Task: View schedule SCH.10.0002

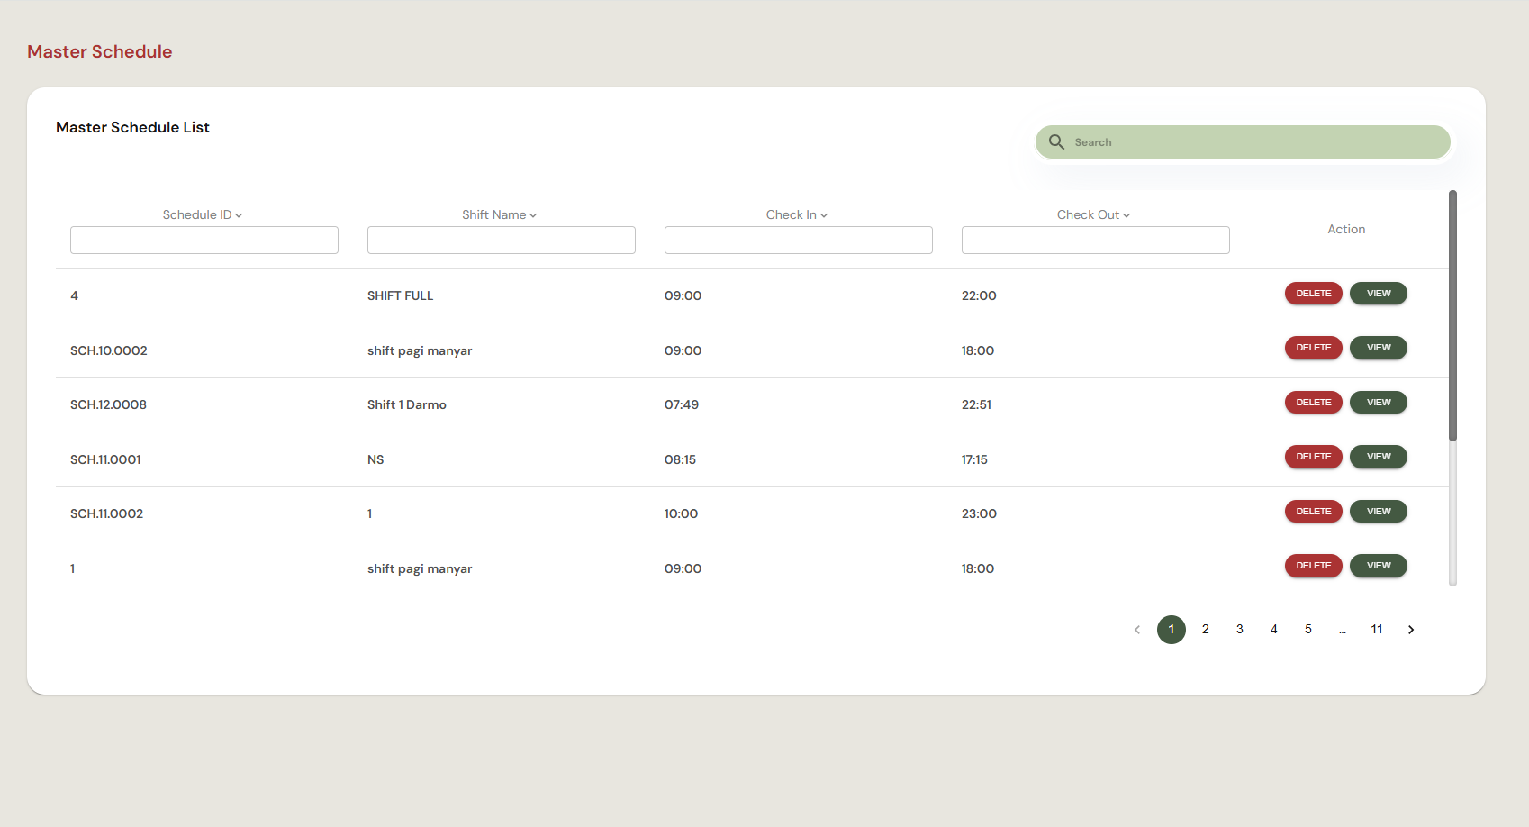Action: pyautogui.click(x=1379, y=348)
